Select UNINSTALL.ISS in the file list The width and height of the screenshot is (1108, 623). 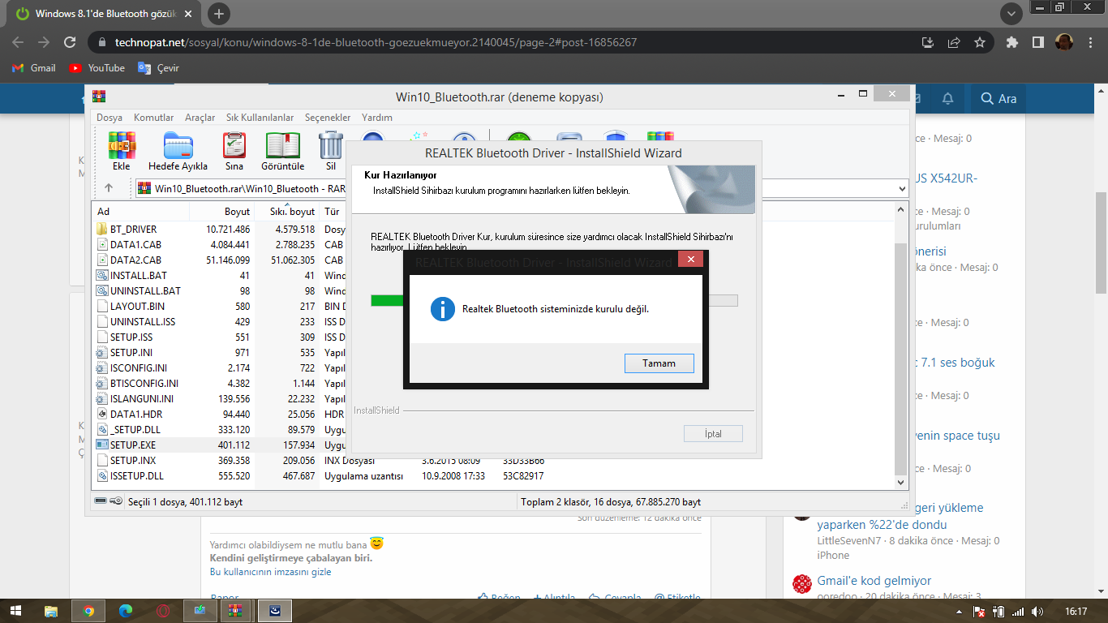(143, 322)
